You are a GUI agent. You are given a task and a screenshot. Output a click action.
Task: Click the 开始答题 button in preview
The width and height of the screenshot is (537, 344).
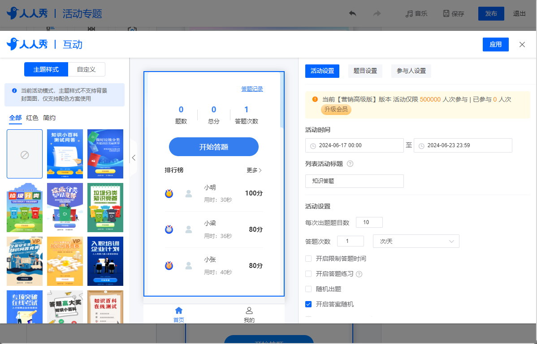214,147
